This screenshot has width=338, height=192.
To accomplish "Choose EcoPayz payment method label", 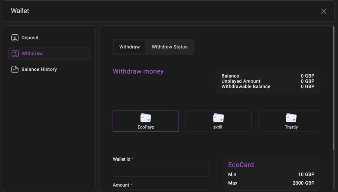I will coord(146,127).
